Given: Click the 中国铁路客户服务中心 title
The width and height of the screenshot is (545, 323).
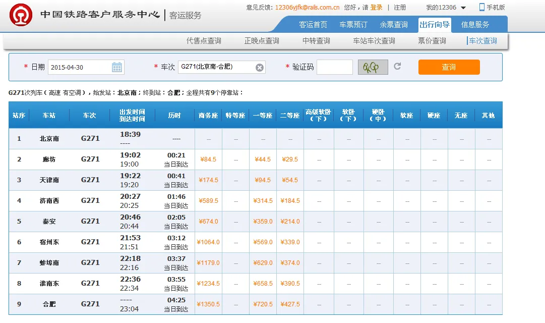Looking at the screenshot, I should point(100,14).
